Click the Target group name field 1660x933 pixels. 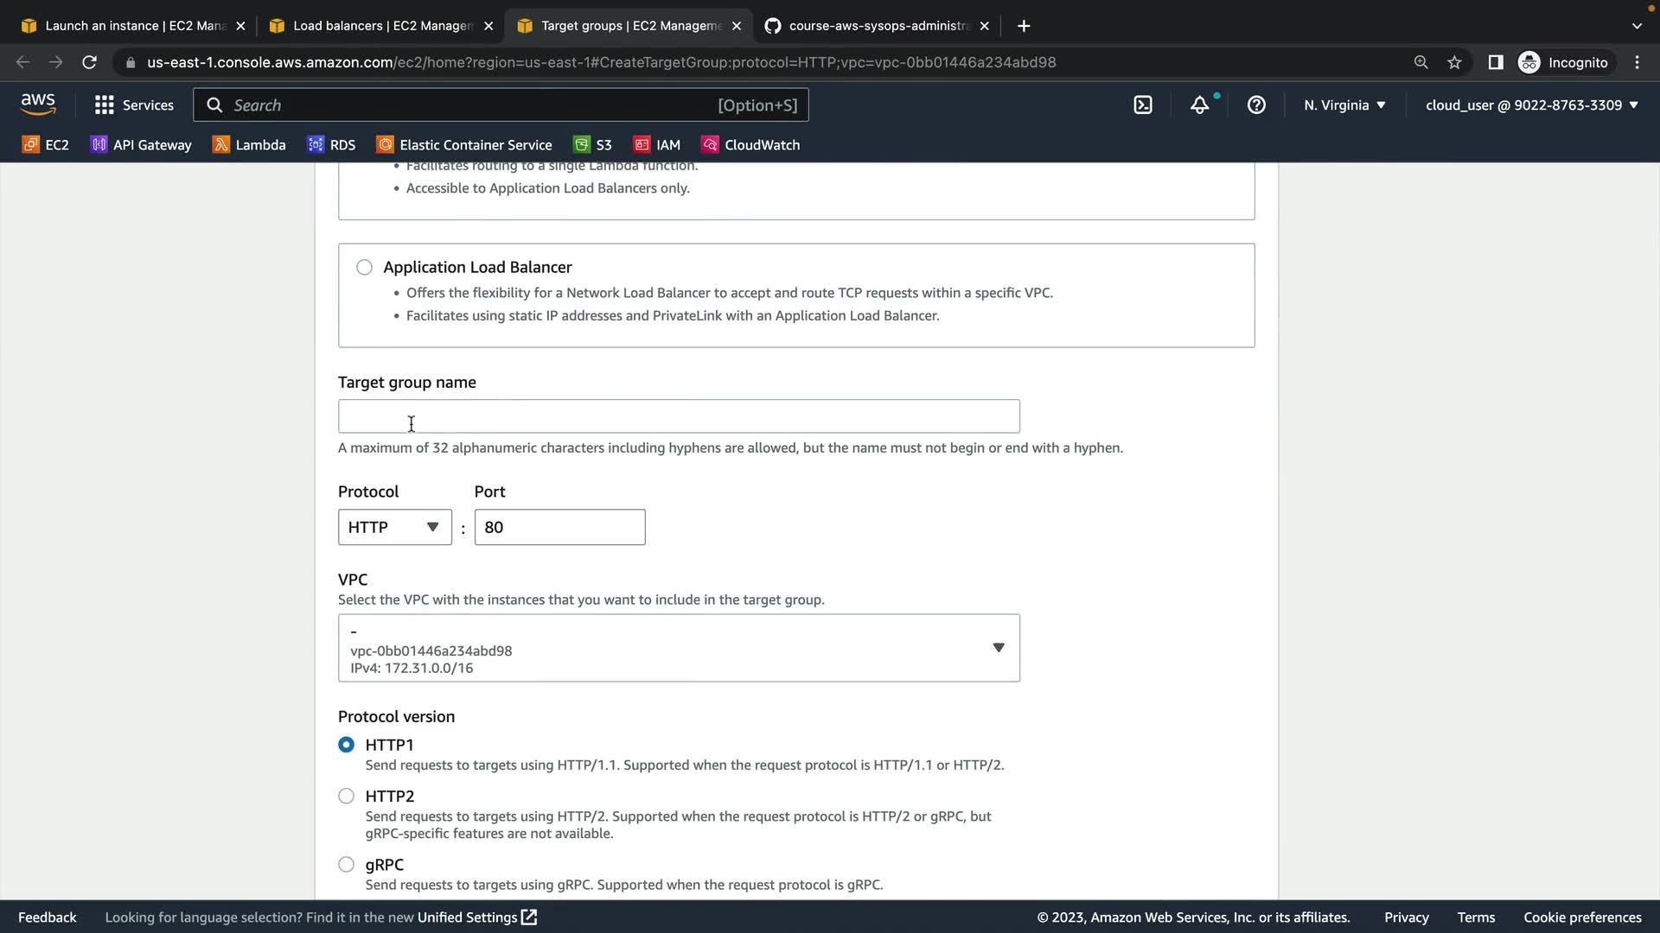pos(679,416)
